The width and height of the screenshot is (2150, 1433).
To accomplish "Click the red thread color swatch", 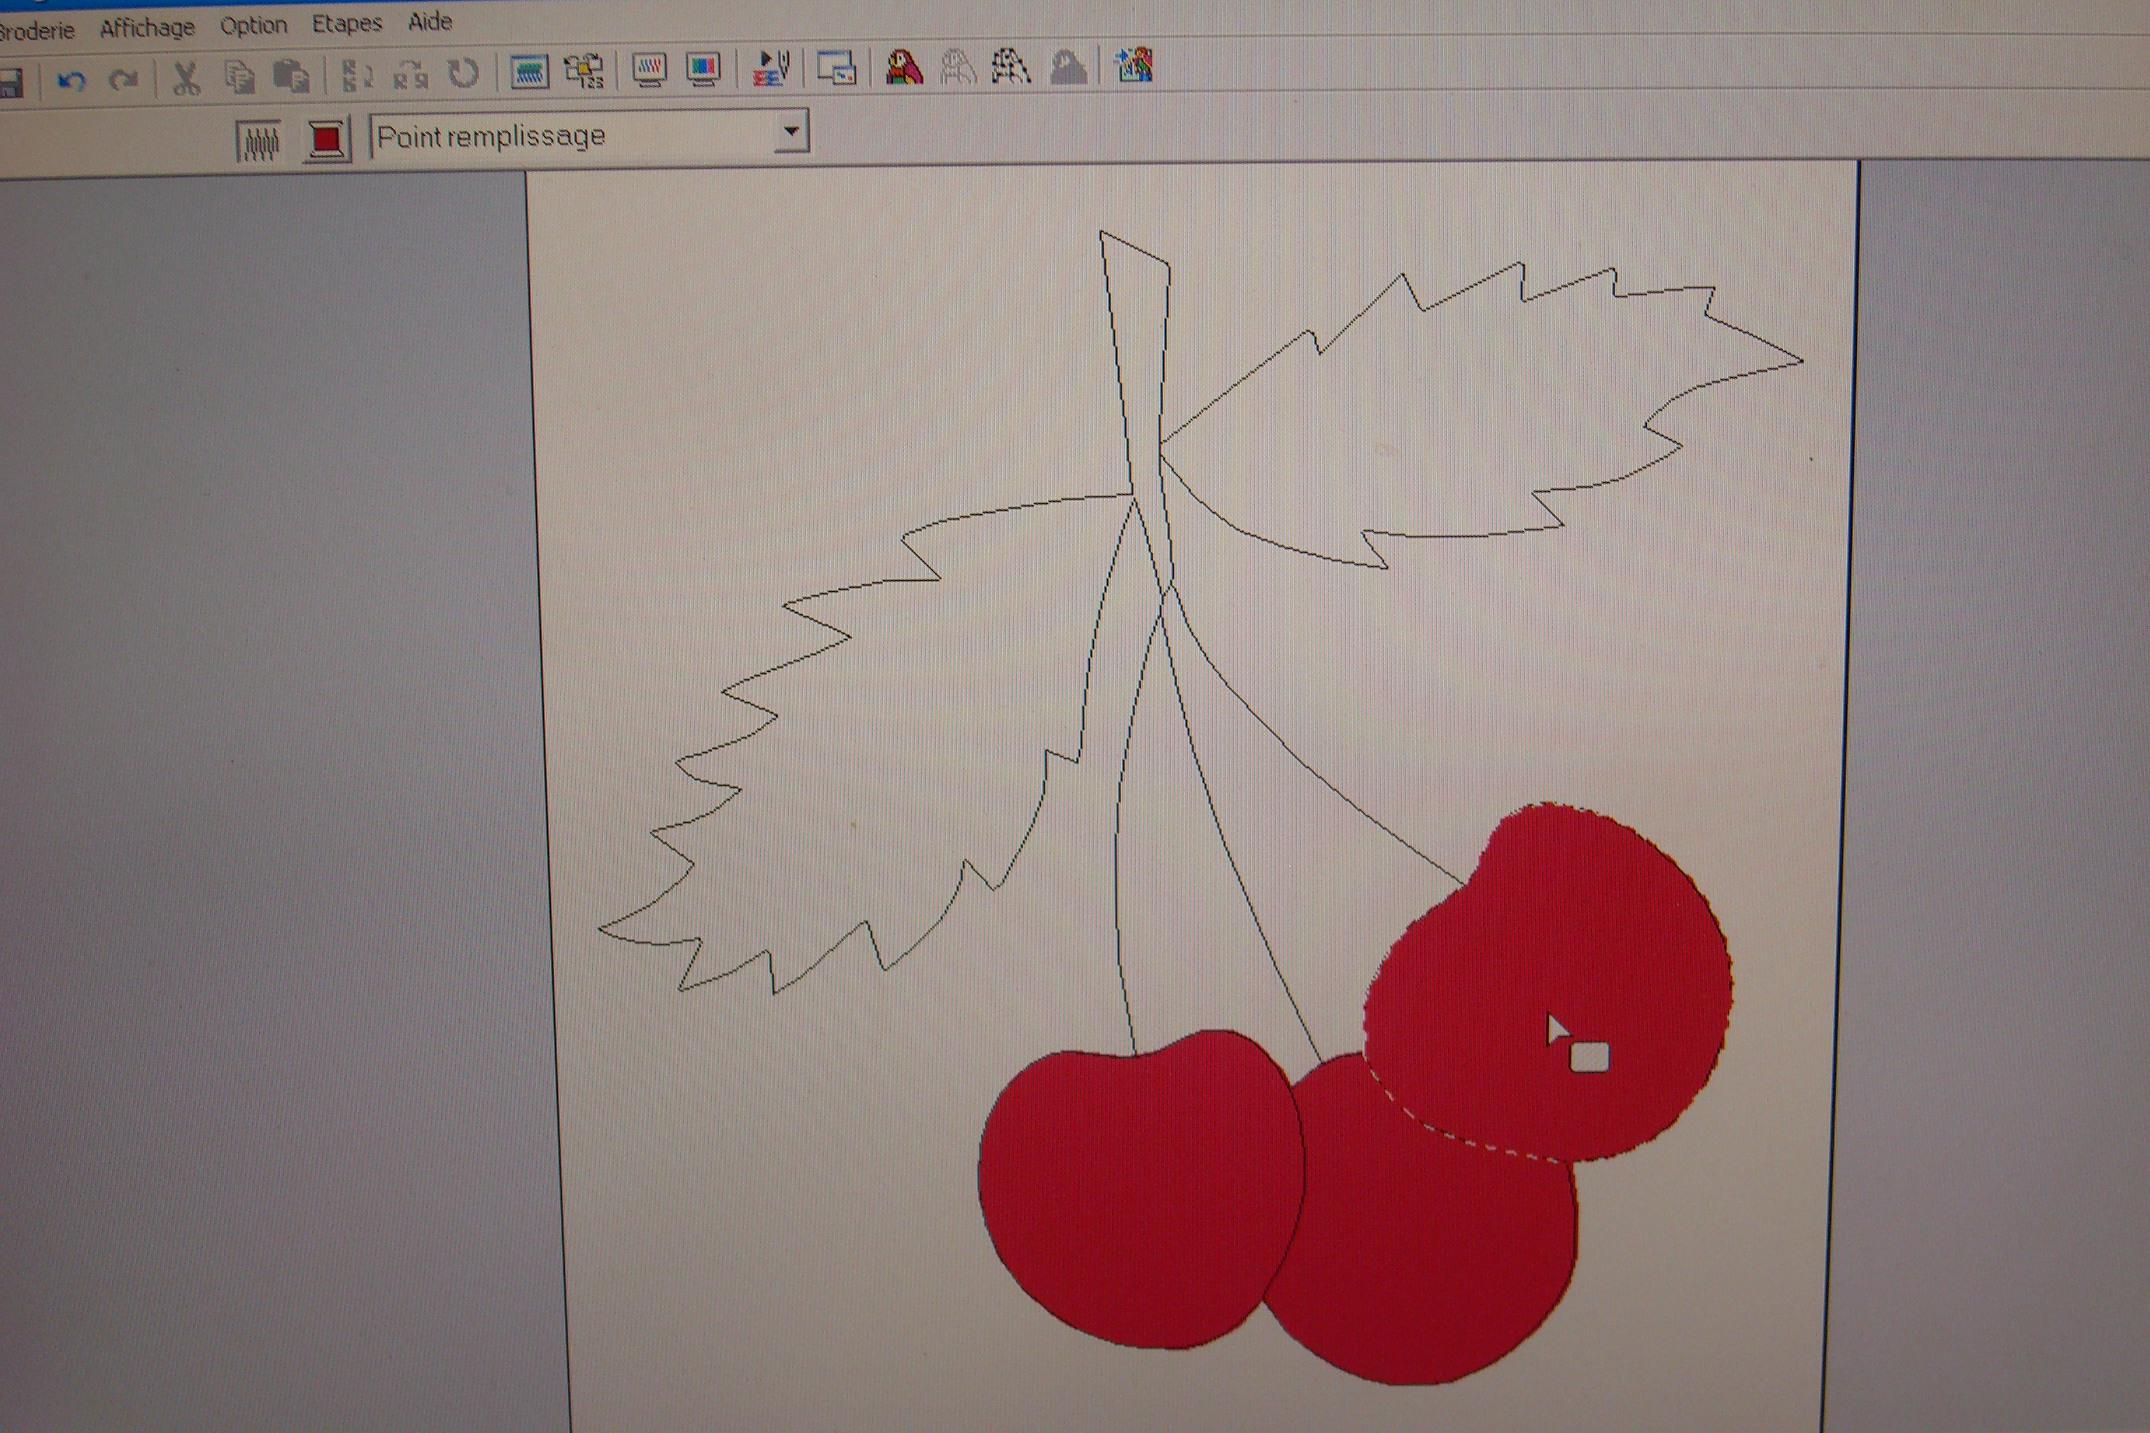I will 326,140.
